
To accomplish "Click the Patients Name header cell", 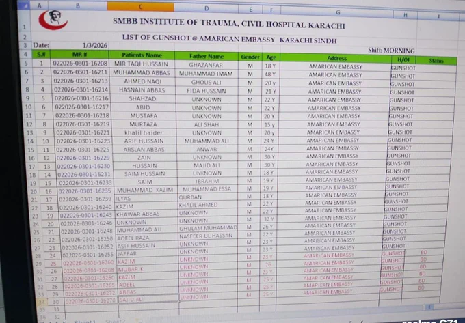I will point(142,55).
